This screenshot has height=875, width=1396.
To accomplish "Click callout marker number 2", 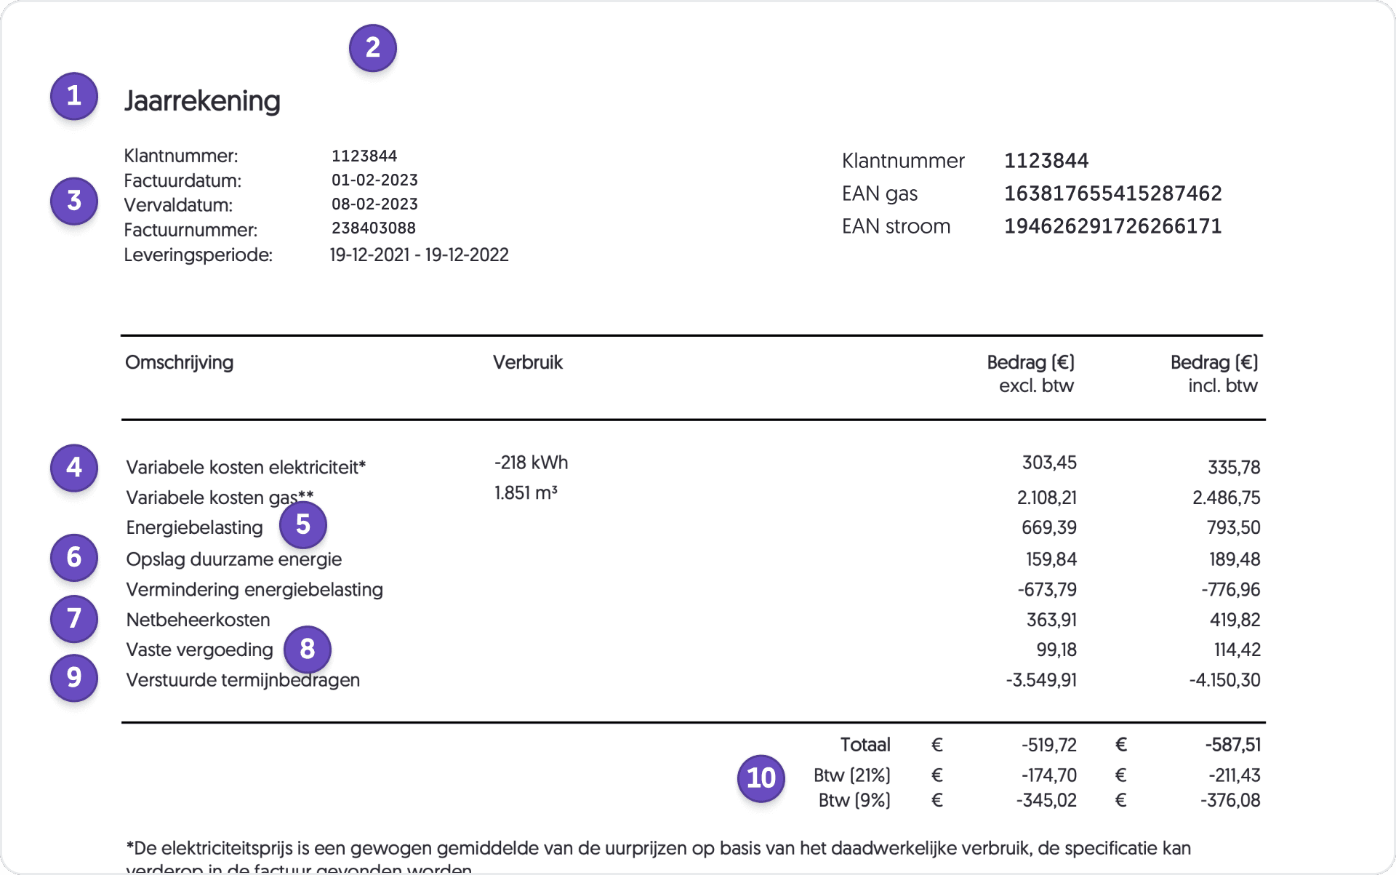I will pyautogui.click(x=373, y=47).
